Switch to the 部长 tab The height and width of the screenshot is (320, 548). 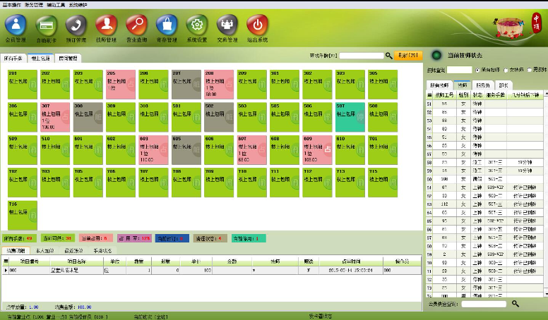tap(504, 85)
